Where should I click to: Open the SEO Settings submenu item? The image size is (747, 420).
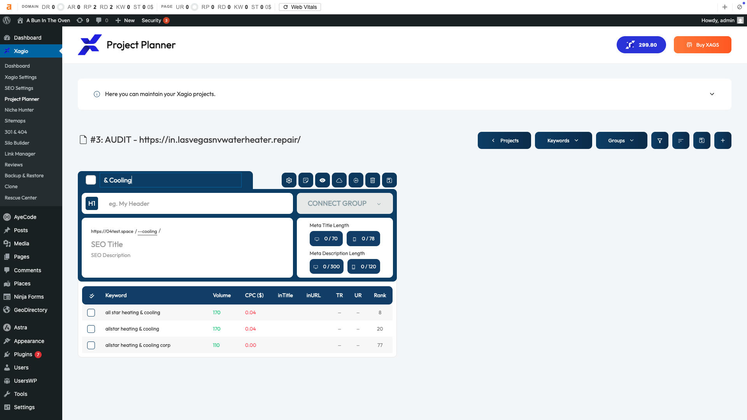[19, 88]
